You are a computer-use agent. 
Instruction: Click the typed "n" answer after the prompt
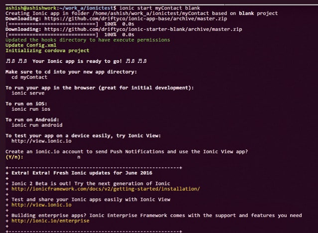(78, 157)
